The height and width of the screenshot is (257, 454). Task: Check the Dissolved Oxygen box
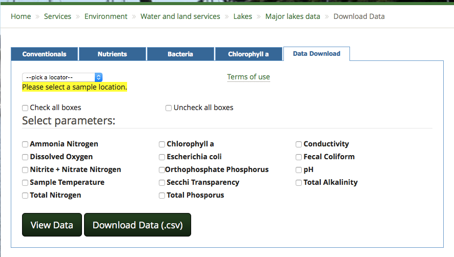click(25, 157)
